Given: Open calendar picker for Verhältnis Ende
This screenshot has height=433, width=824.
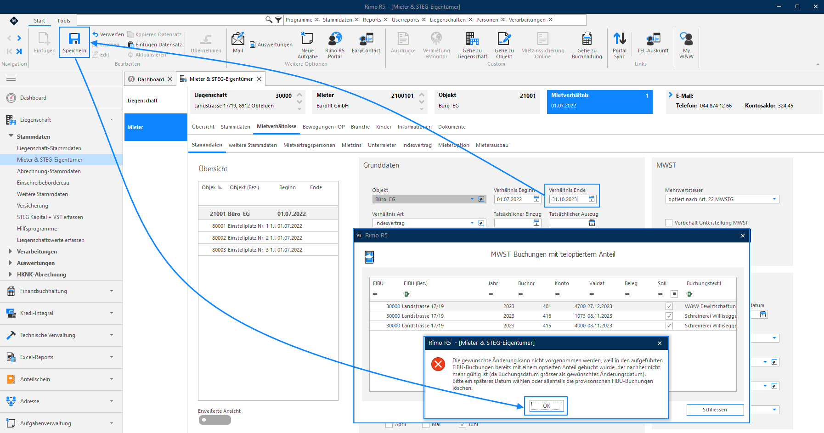Looking at the screenshot, I should [x=592, y=199].
